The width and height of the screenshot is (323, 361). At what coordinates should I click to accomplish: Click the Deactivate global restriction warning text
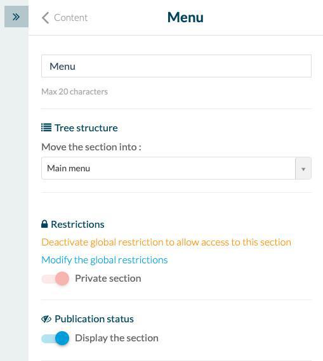166,242
